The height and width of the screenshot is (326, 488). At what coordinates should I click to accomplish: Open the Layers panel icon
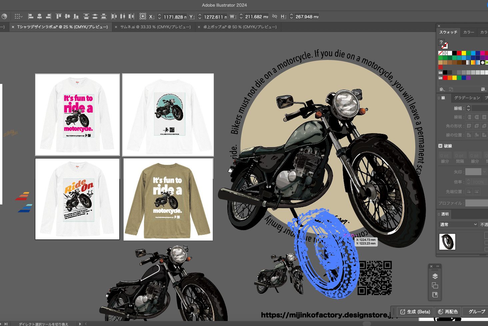(x=435, y=276)
